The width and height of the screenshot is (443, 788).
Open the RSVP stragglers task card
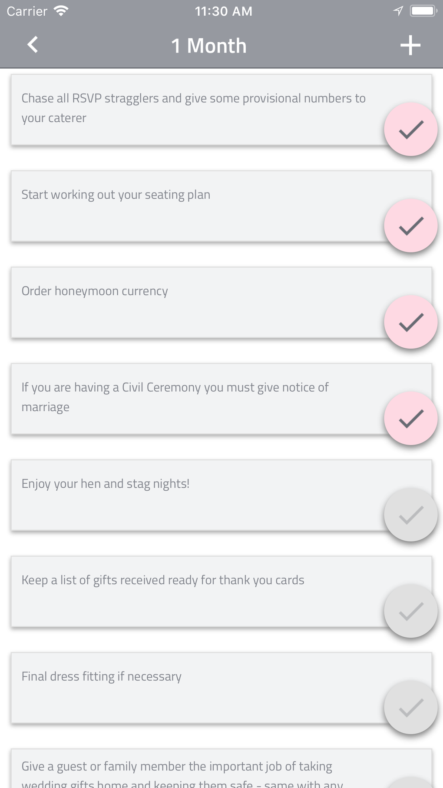pos(195,110)
